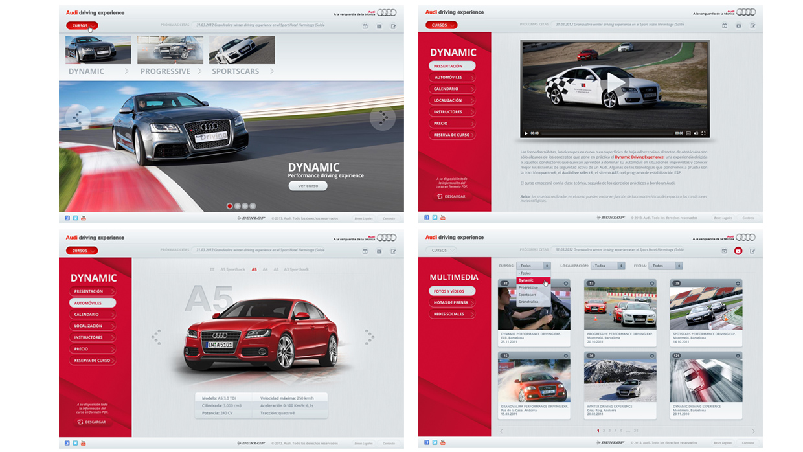This screenshot has height=452, width=803.
Task: Select the fourth carousel dot on home screen
Action: pyautogui.click(x=253, y=206)
